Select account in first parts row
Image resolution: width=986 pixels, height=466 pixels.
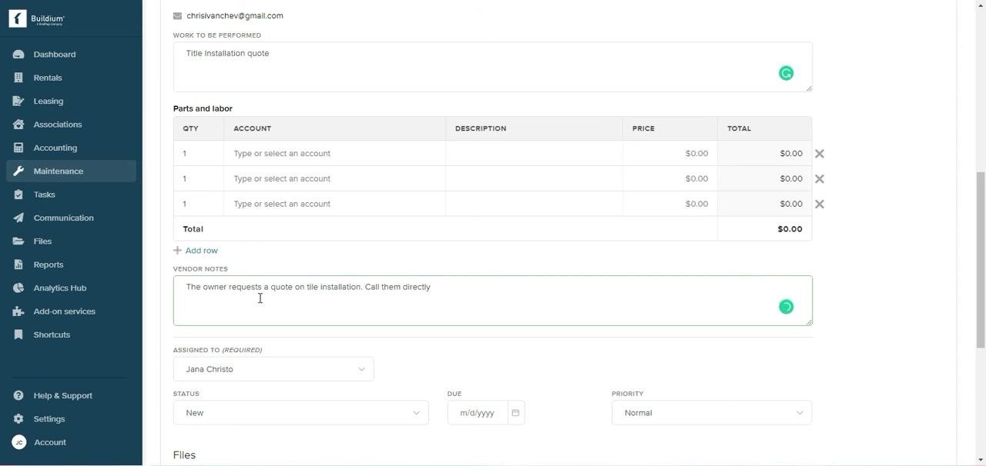coord(334,154)
